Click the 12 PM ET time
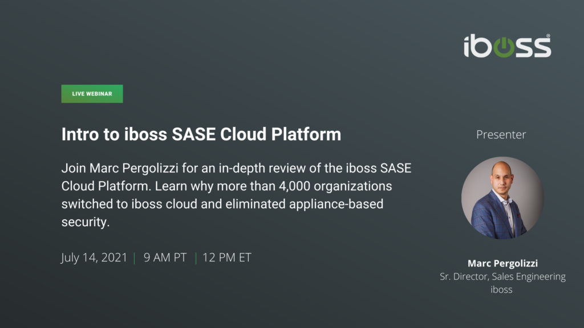 click(227, 257)
